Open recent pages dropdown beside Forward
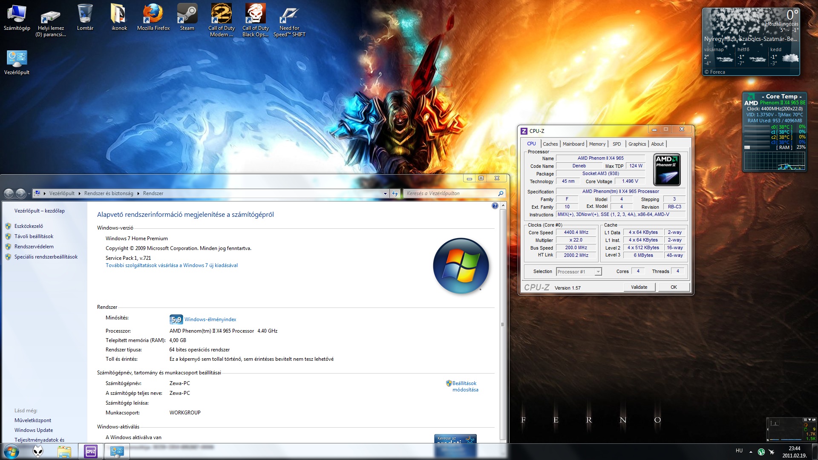The height and width of the screenshot is (460, 818). click(29, 194)
